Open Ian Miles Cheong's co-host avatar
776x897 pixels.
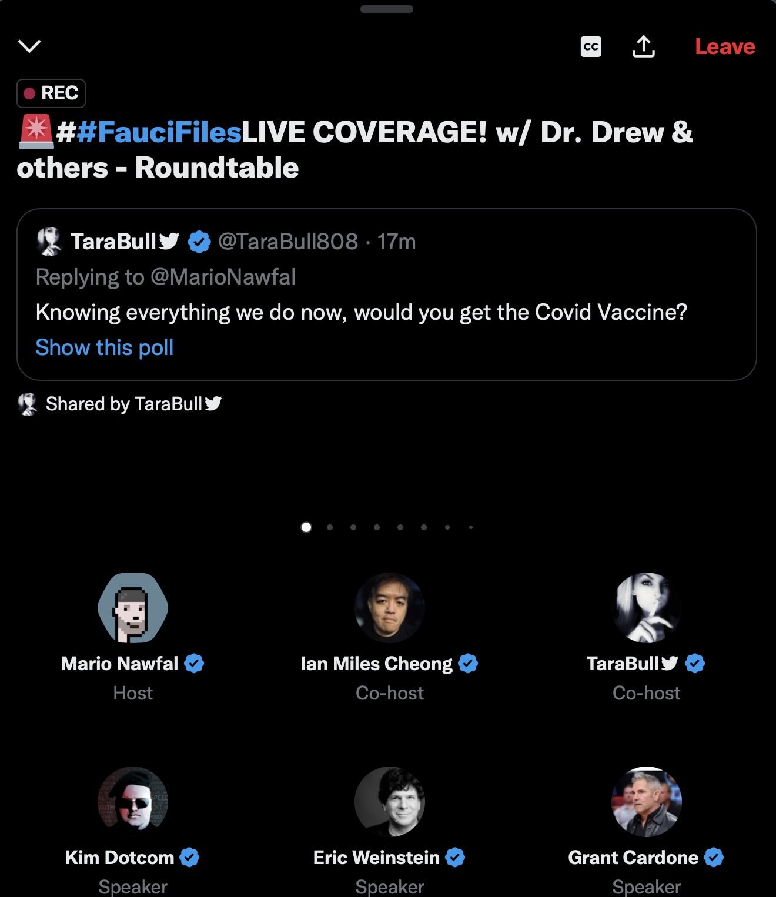pyautogui.click(x=389, y=608)
